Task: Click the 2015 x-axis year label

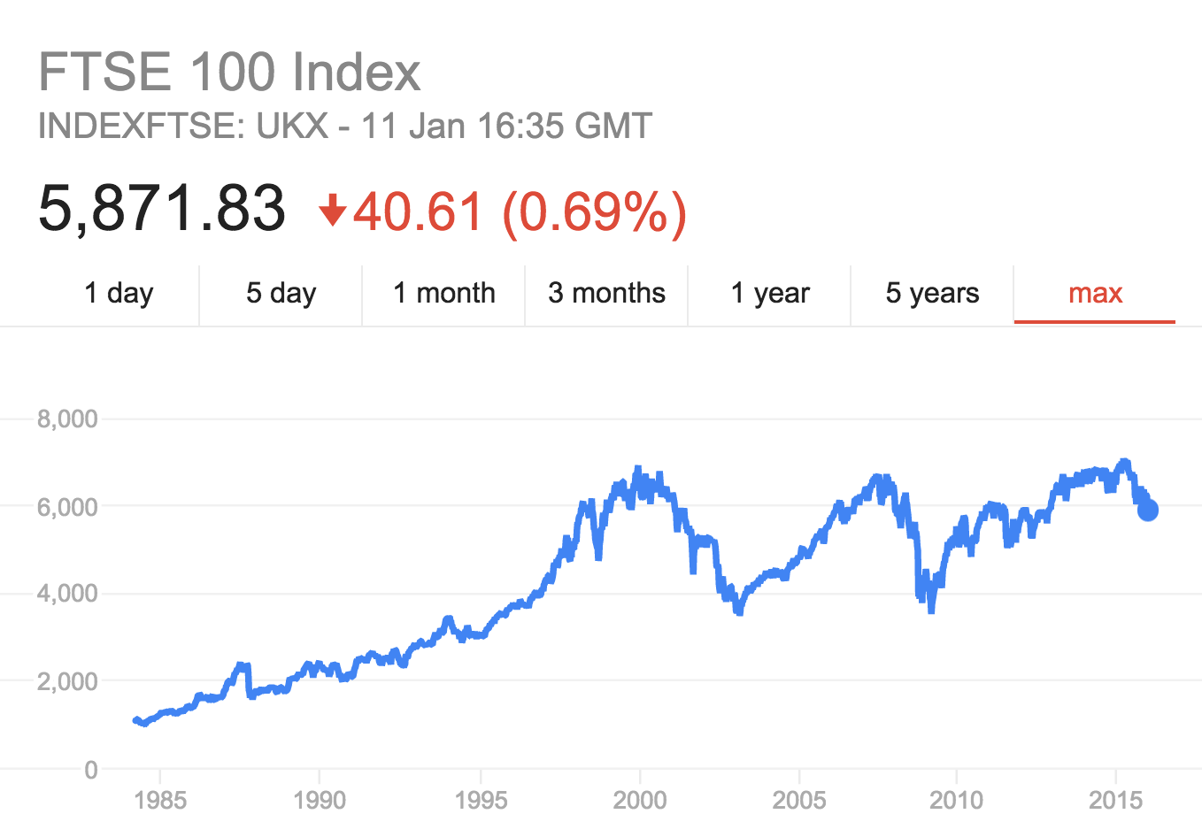Action: [1115, 801]
